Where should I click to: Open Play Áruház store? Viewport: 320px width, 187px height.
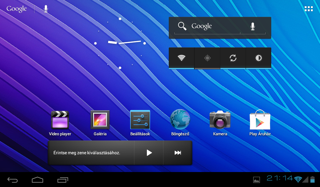pyautogui.click(x=260, y=123)
